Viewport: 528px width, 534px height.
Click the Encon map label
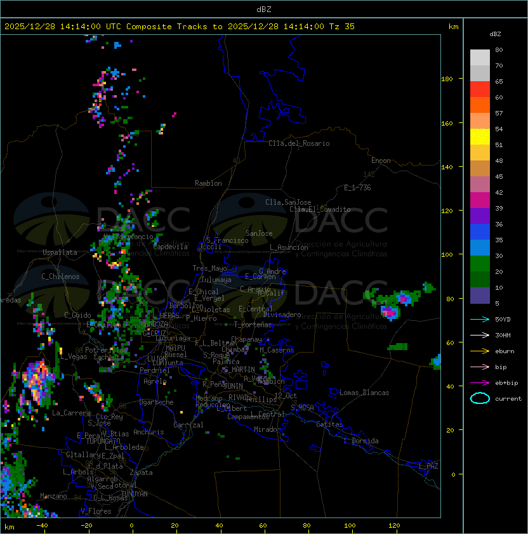coord(381,160)
